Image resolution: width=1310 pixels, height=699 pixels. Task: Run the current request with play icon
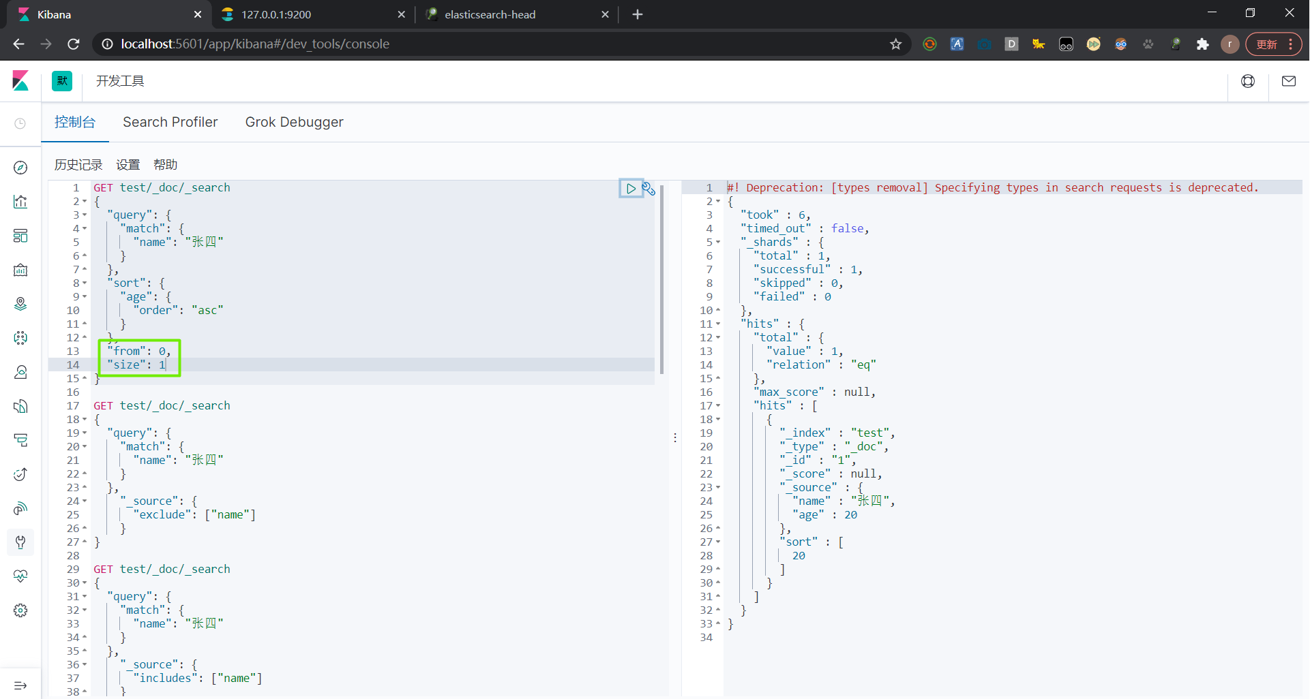coord(631,189)
